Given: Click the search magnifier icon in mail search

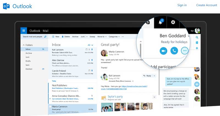Looking at the screenshot, I should (x=45, y=37).
